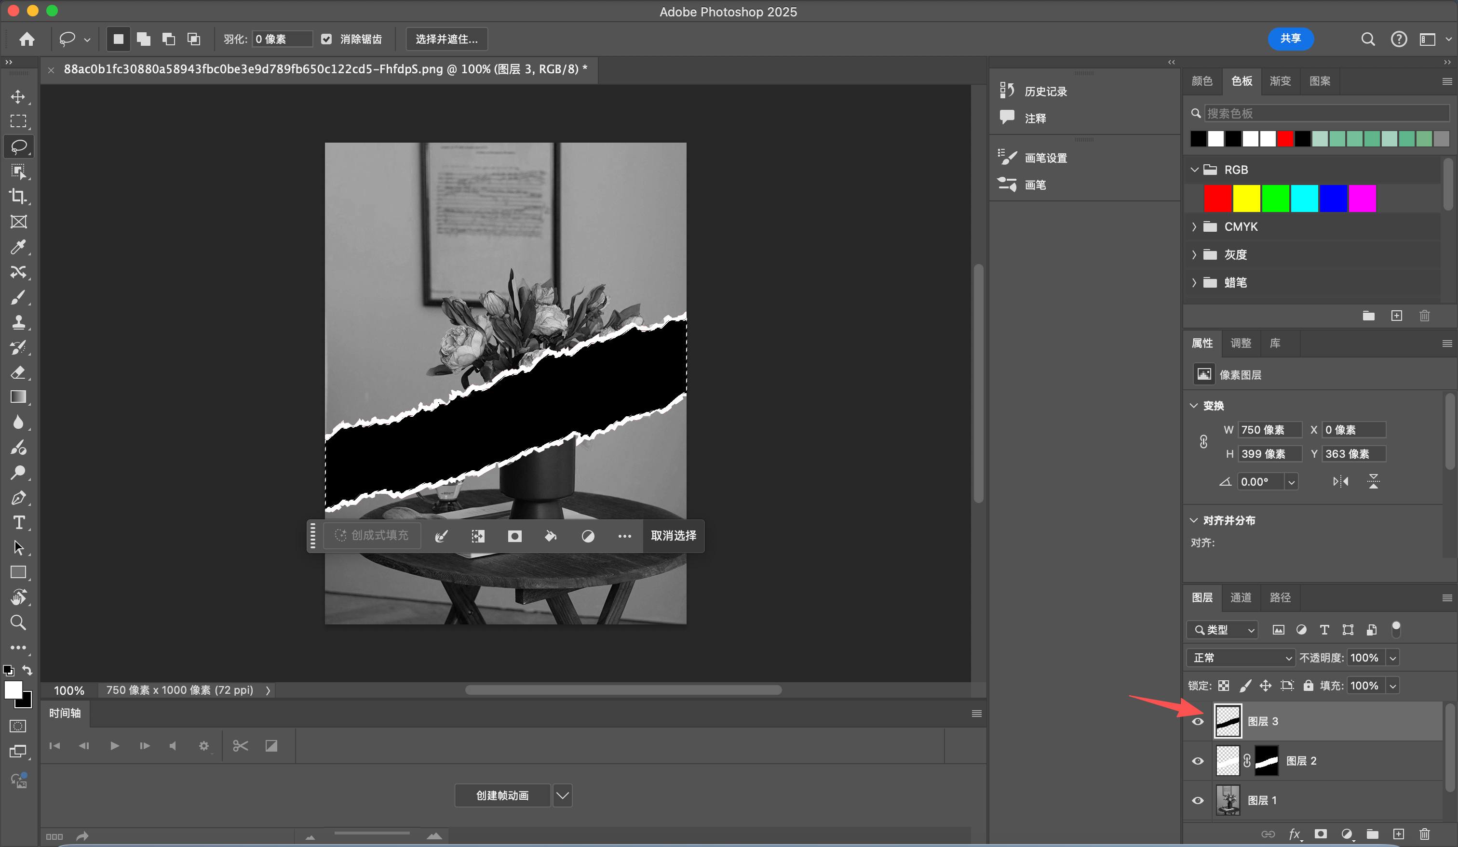Pick the yellow RGB swatch
Screen dimensions: 1458x847
[x=1246, y=199]
